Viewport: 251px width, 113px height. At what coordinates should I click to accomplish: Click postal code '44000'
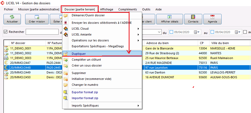coord(203,53)
